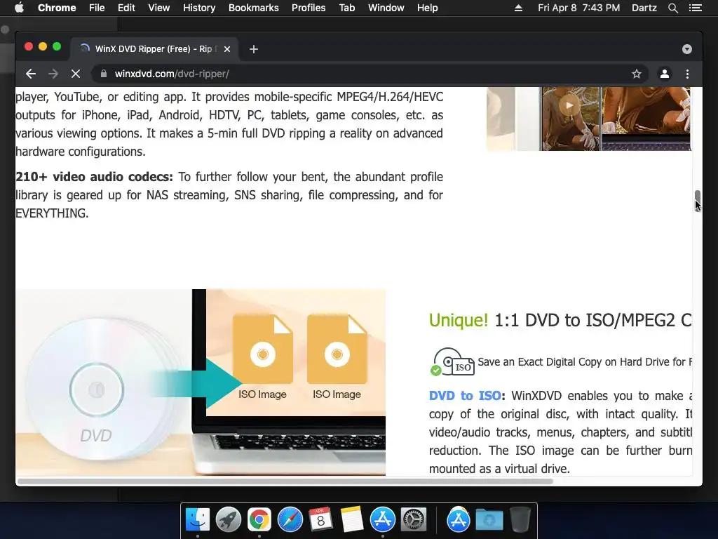The height and width of the screenshot is (539, 718).
Task: Stop loading the page
Action: click(76, 74)
